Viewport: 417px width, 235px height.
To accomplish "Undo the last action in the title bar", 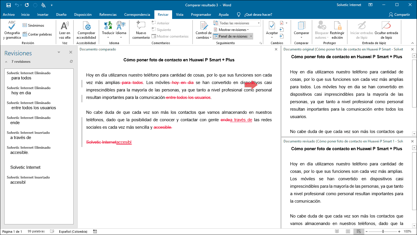I will pos(17,5).
